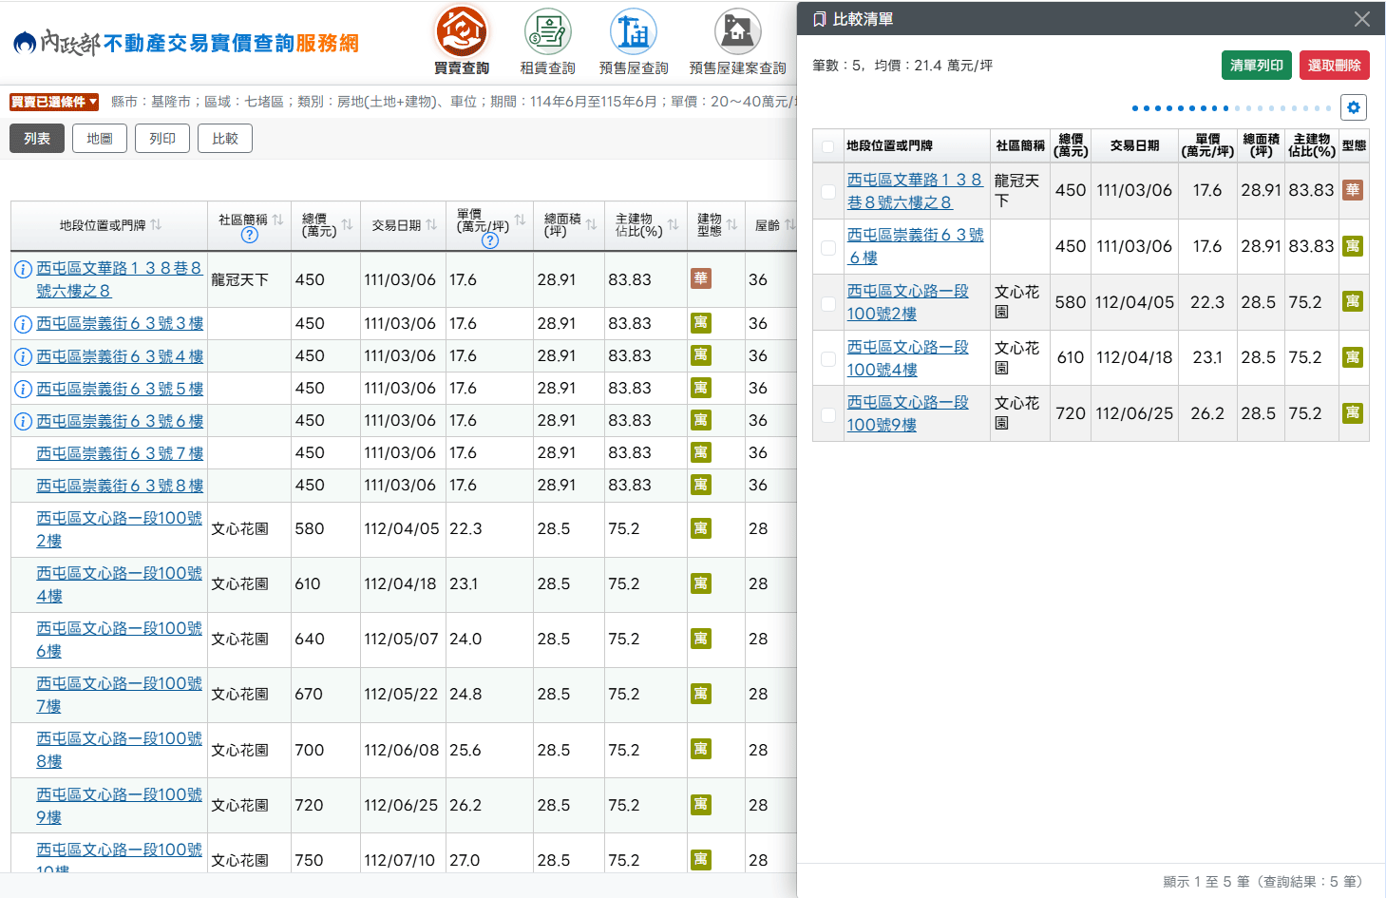The image size is (1386, 898).
Task: Toggle select-all checkbox in compare list header
Action: point(827,146)
